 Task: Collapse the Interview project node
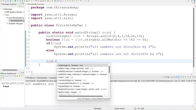point(1,9)
